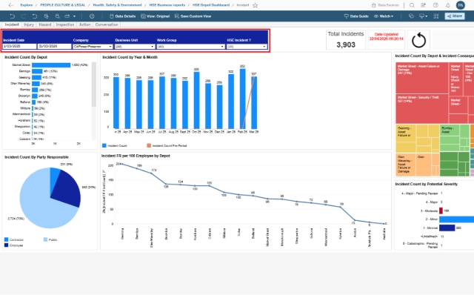Open the HSE Business reports breadcrumb
Image resolution: width=474 pixels, height=295 pixels.
pyautogui.click(x=167, y=5)
